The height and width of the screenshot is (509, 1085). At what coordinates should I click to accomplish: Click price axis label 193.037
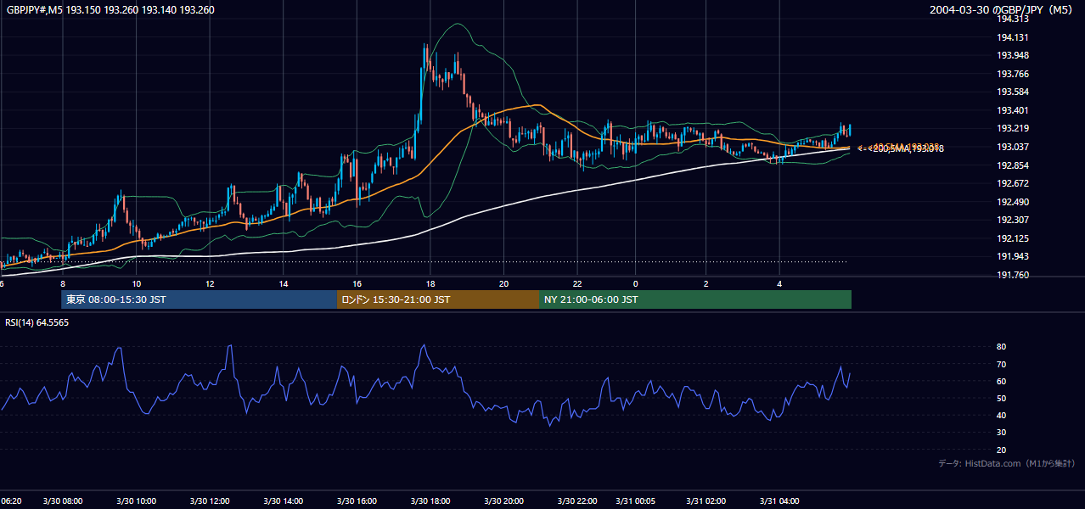pos(1013,147)
